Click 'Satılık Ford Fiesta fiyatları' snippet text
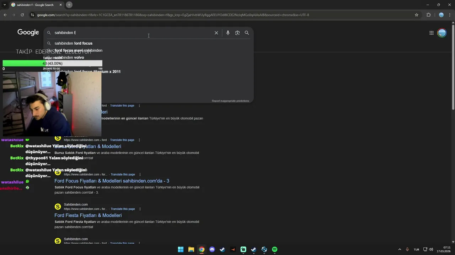The height and width of the screenshot is (255, 455). click(x=75, y=222)
